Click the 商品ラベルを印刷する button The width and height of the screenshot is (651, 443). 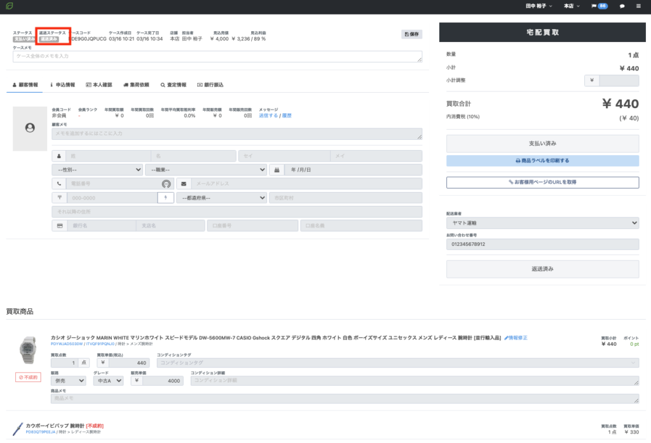click(x=542, y=161)
